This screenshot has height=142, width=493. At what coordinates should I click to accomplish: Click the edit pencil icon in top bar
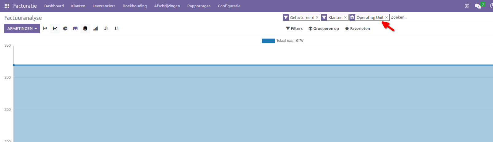coord(467,6)
